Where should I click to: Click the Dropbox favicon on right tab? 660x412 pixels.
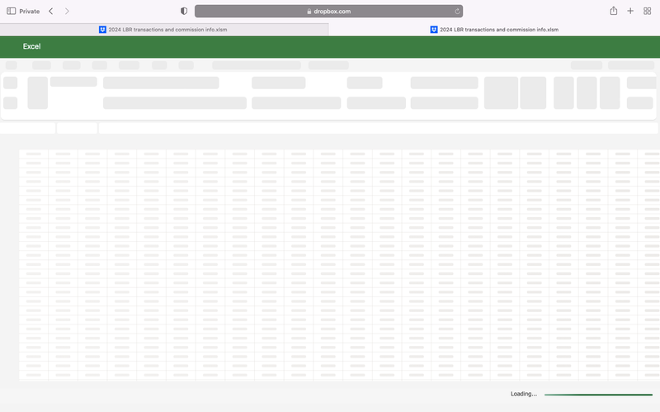pos(434,30)
